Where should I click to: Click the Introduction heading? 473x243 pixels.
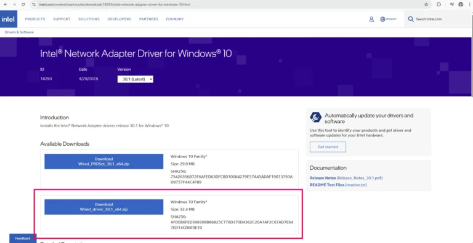(55, 118)
